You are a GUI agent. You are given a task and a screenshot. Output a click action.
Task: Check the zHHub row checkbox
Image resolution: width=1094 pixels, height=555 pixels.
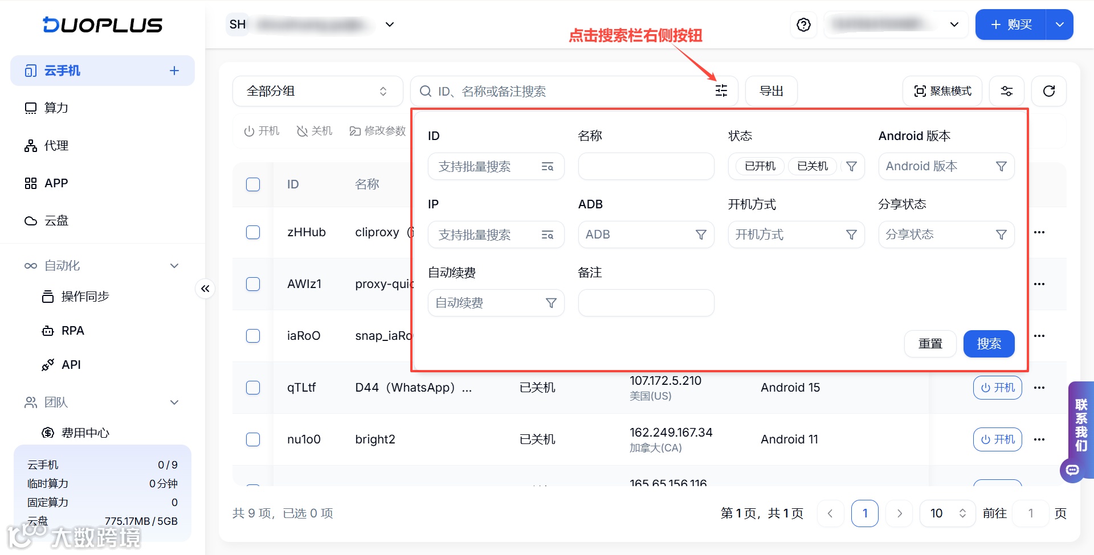[253, 232]
